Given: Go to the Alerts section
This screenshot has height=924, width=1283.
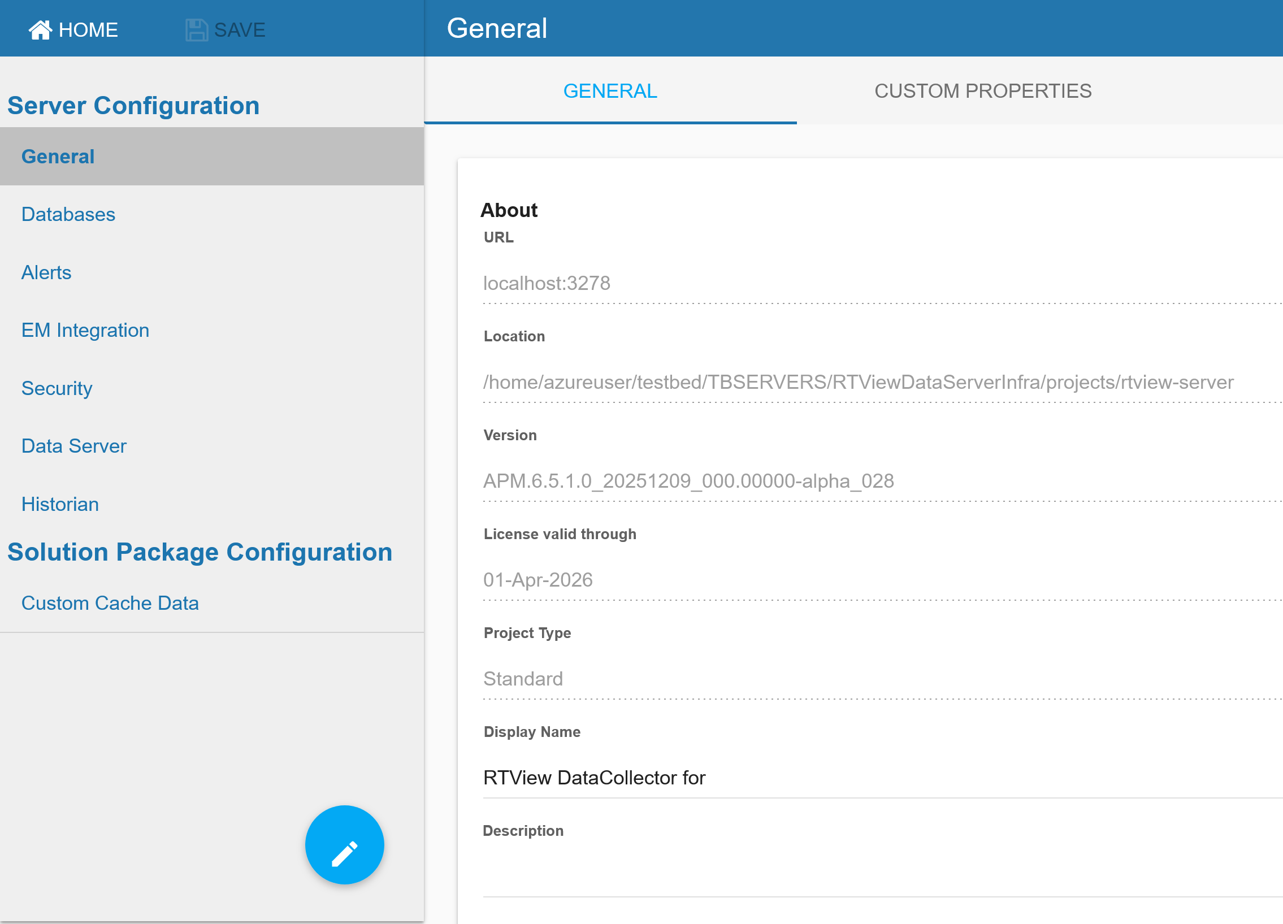Looking at the screenshot, I should click(46, 272).
